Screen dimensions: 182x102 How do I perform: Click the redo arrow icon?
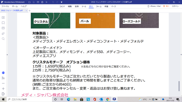(57, 2)
